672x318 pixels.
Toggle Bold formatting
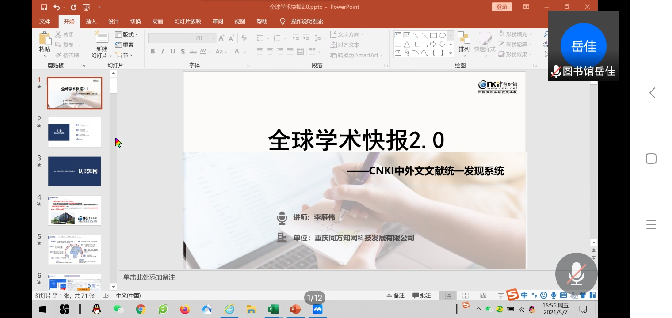pyautogui.click(x=153, y=51)
